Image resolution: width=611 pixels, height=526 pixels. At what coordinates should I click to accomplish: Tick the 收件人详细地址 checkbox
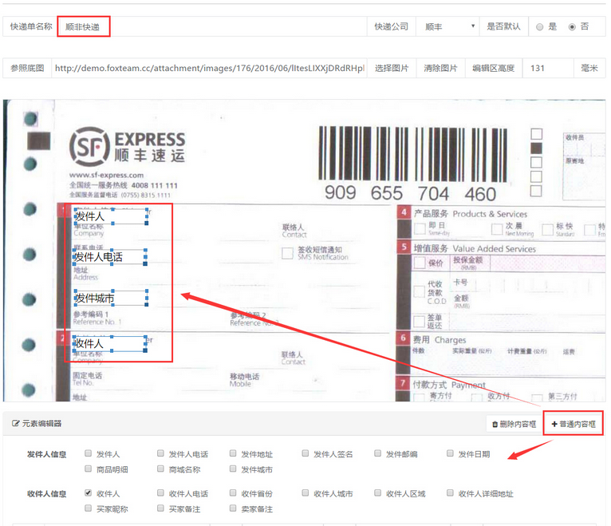coord(451,493)
